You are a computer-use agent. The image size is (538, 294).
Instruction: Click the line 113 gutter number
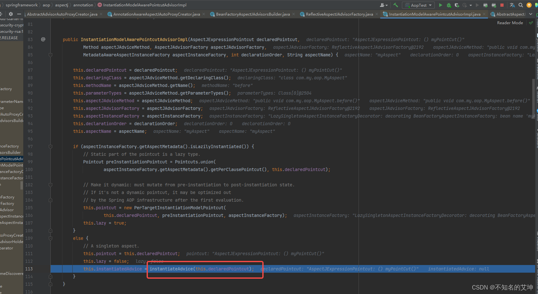pyautogui.click(x=29, y=269)
